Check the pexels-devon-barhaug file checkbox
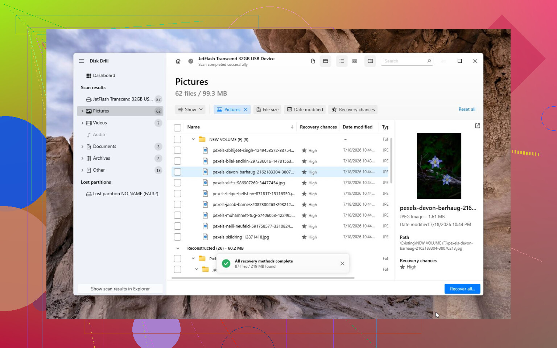Viewport: 557px width, 348px height. tap(177, 172)
